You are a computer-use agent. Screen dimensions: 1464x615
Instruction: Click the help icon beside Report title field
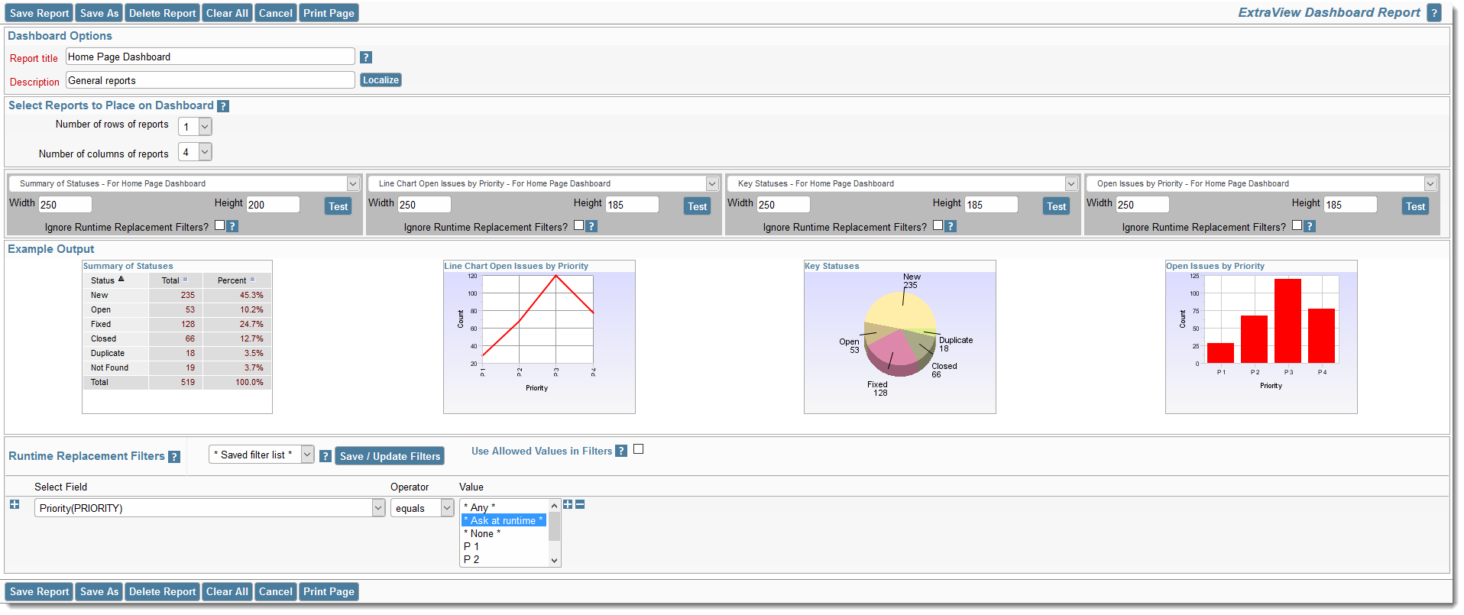point(366,57)
